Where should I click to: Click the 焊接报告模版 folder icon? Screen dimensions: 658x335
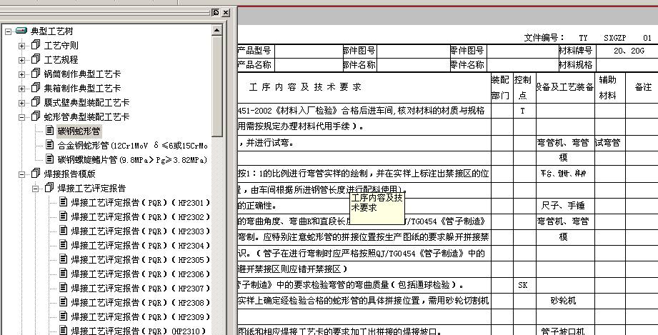click(x=36, y=174)
